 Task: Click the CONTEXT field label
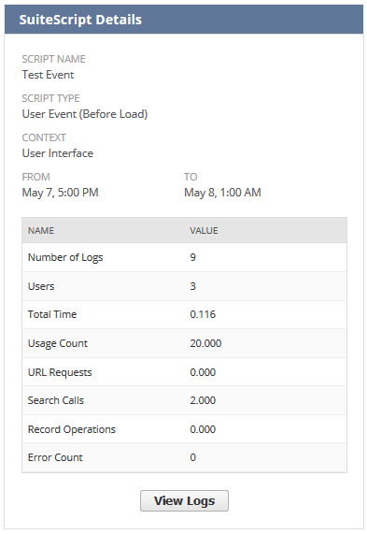44,137
